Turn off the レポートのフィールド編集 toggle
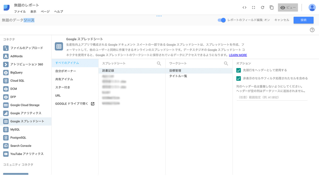This screenshot has width=319, height=179. tap(221, 20)
